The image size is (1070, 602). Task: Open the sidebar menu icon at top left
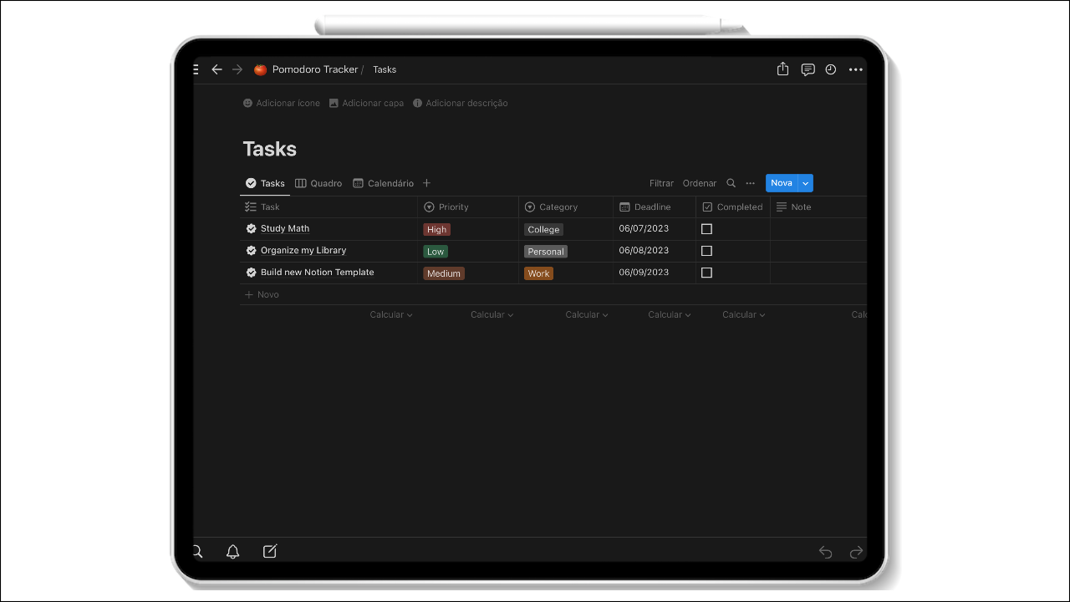196,69
